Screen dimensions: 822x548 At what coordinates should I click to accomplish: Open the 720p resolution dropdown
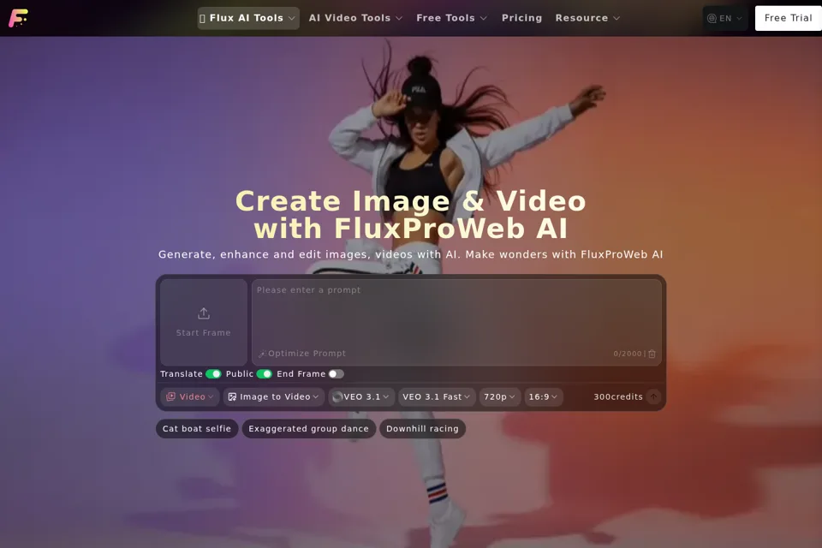pos(499,397)
